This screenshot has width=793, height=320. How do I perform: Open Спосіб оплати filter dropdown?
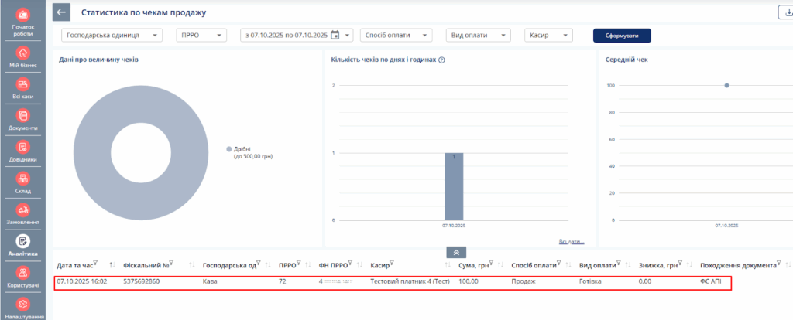[396, 35]
